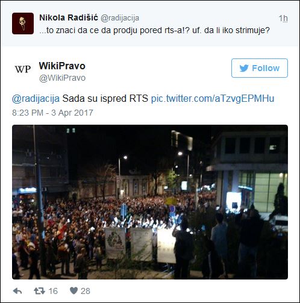View the 16 retweets count
The image size is (300, 303).
click(53, 291)
